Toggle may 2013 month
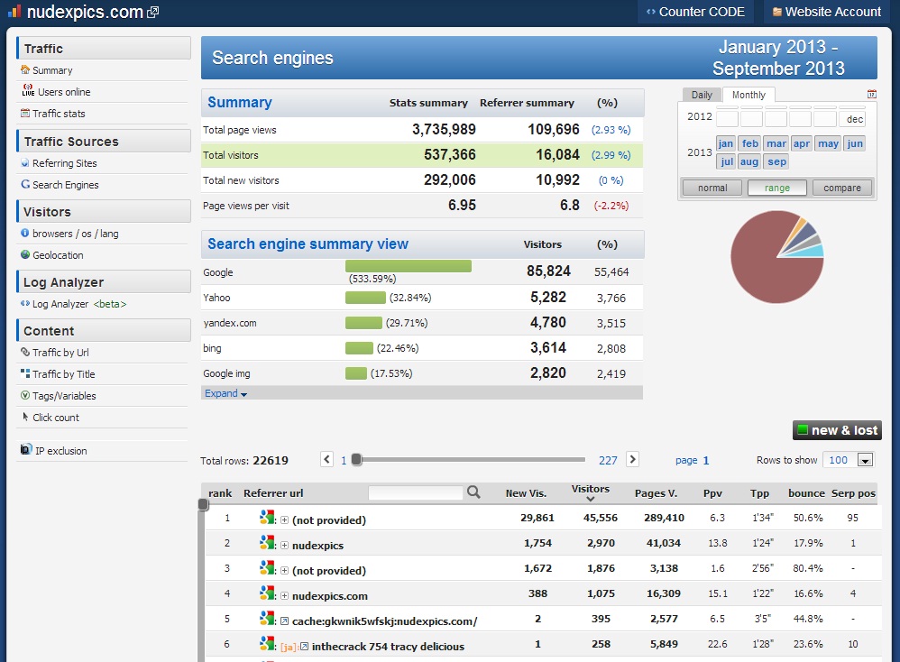The image size is (900, 662). pos(828,143)
